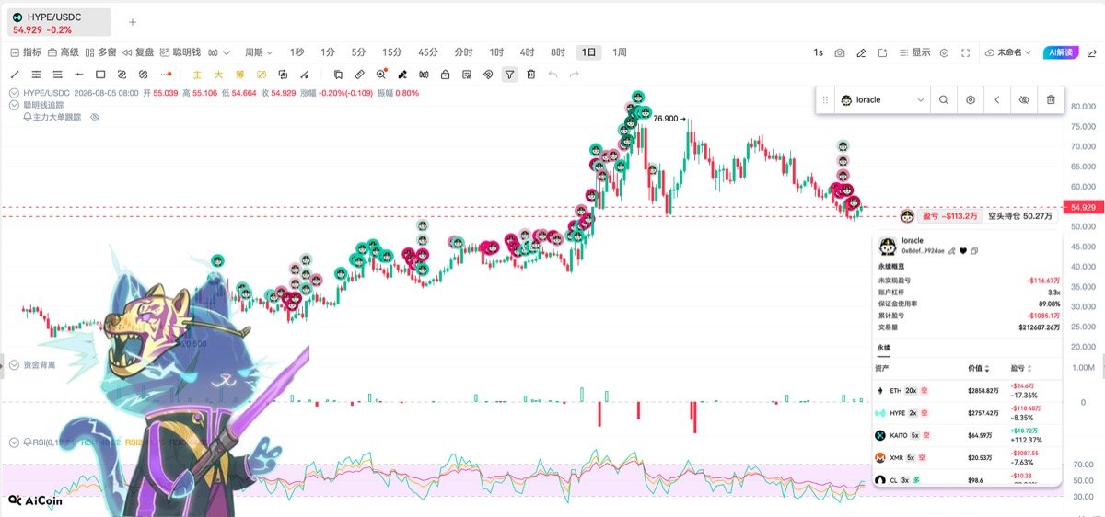
Task: Delete loracle tracker with trash icon
Action: point(1051,99)
